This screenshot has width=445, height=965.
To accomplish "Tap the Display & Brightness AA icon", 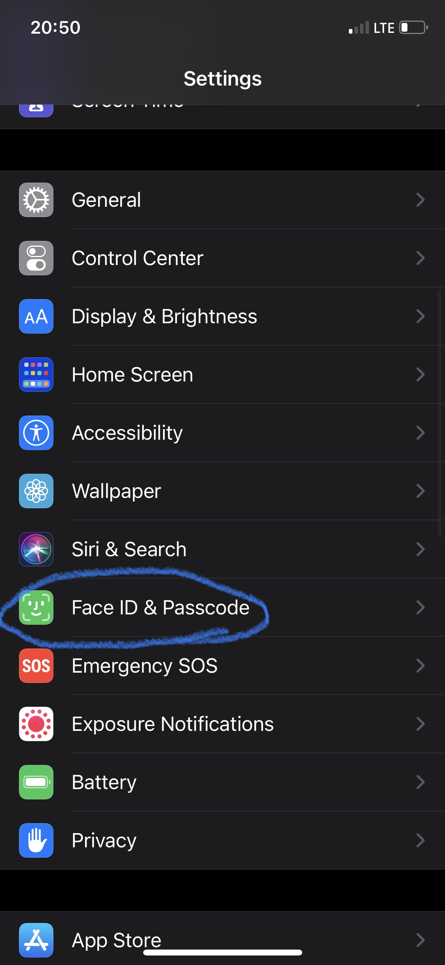I will point(36,316).
